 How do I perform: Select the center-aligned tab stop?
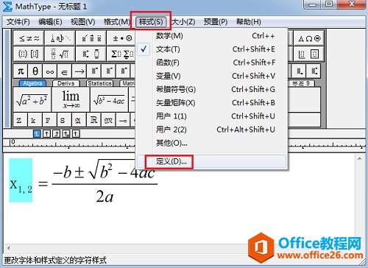click(x=46, y=134)
